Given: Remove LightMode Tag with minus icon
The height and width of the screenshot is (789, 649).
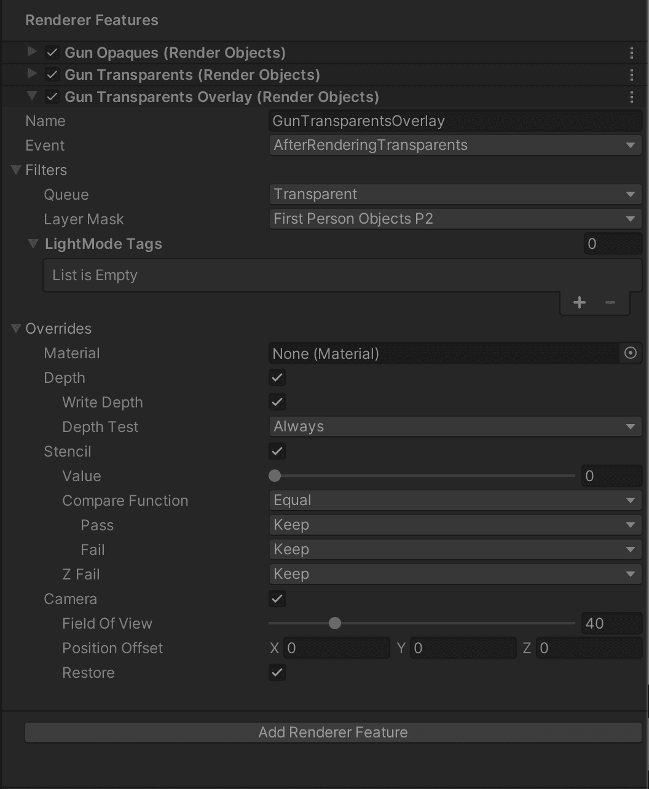Looking at the screenshot, I should coord(610,302).
